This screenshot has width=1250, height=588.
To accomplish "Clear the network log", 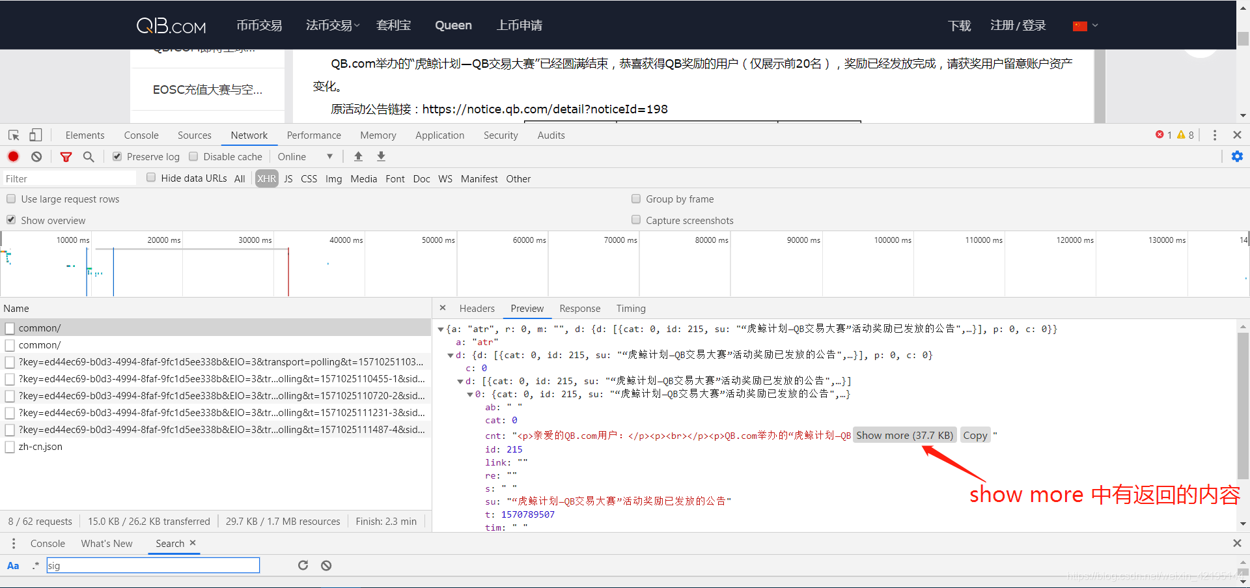I will point(36,156).
